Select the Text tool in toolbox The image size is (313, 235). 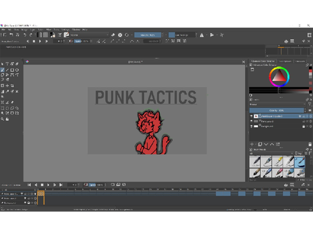(7, 64)
